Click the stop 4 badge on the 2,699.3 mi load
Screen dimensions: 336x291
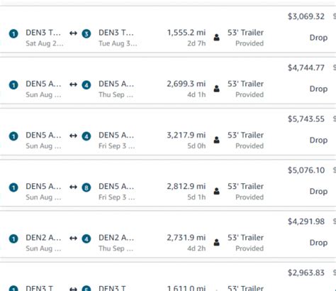point(86,84)
